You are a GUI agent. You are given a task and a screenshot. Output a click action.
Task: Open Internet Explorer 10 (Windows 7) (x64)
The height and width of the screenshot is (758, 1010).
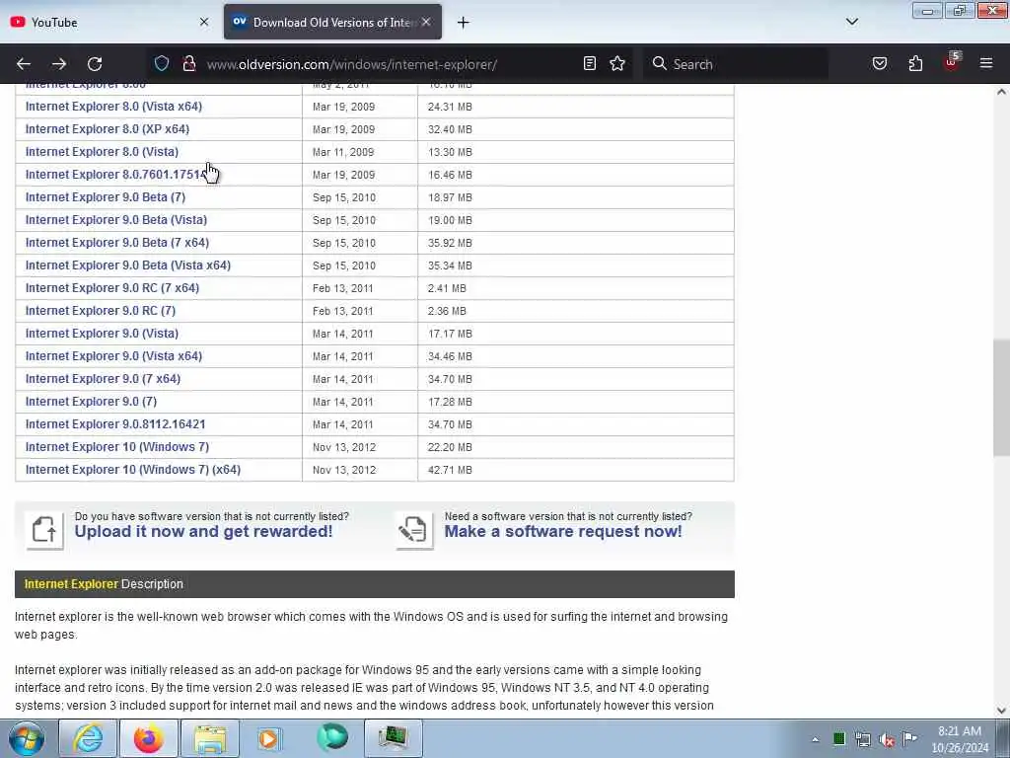coord(133,469)
